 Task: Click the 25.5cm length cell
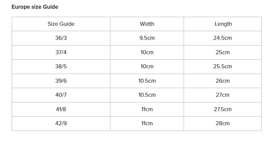(x=223, y=67)
